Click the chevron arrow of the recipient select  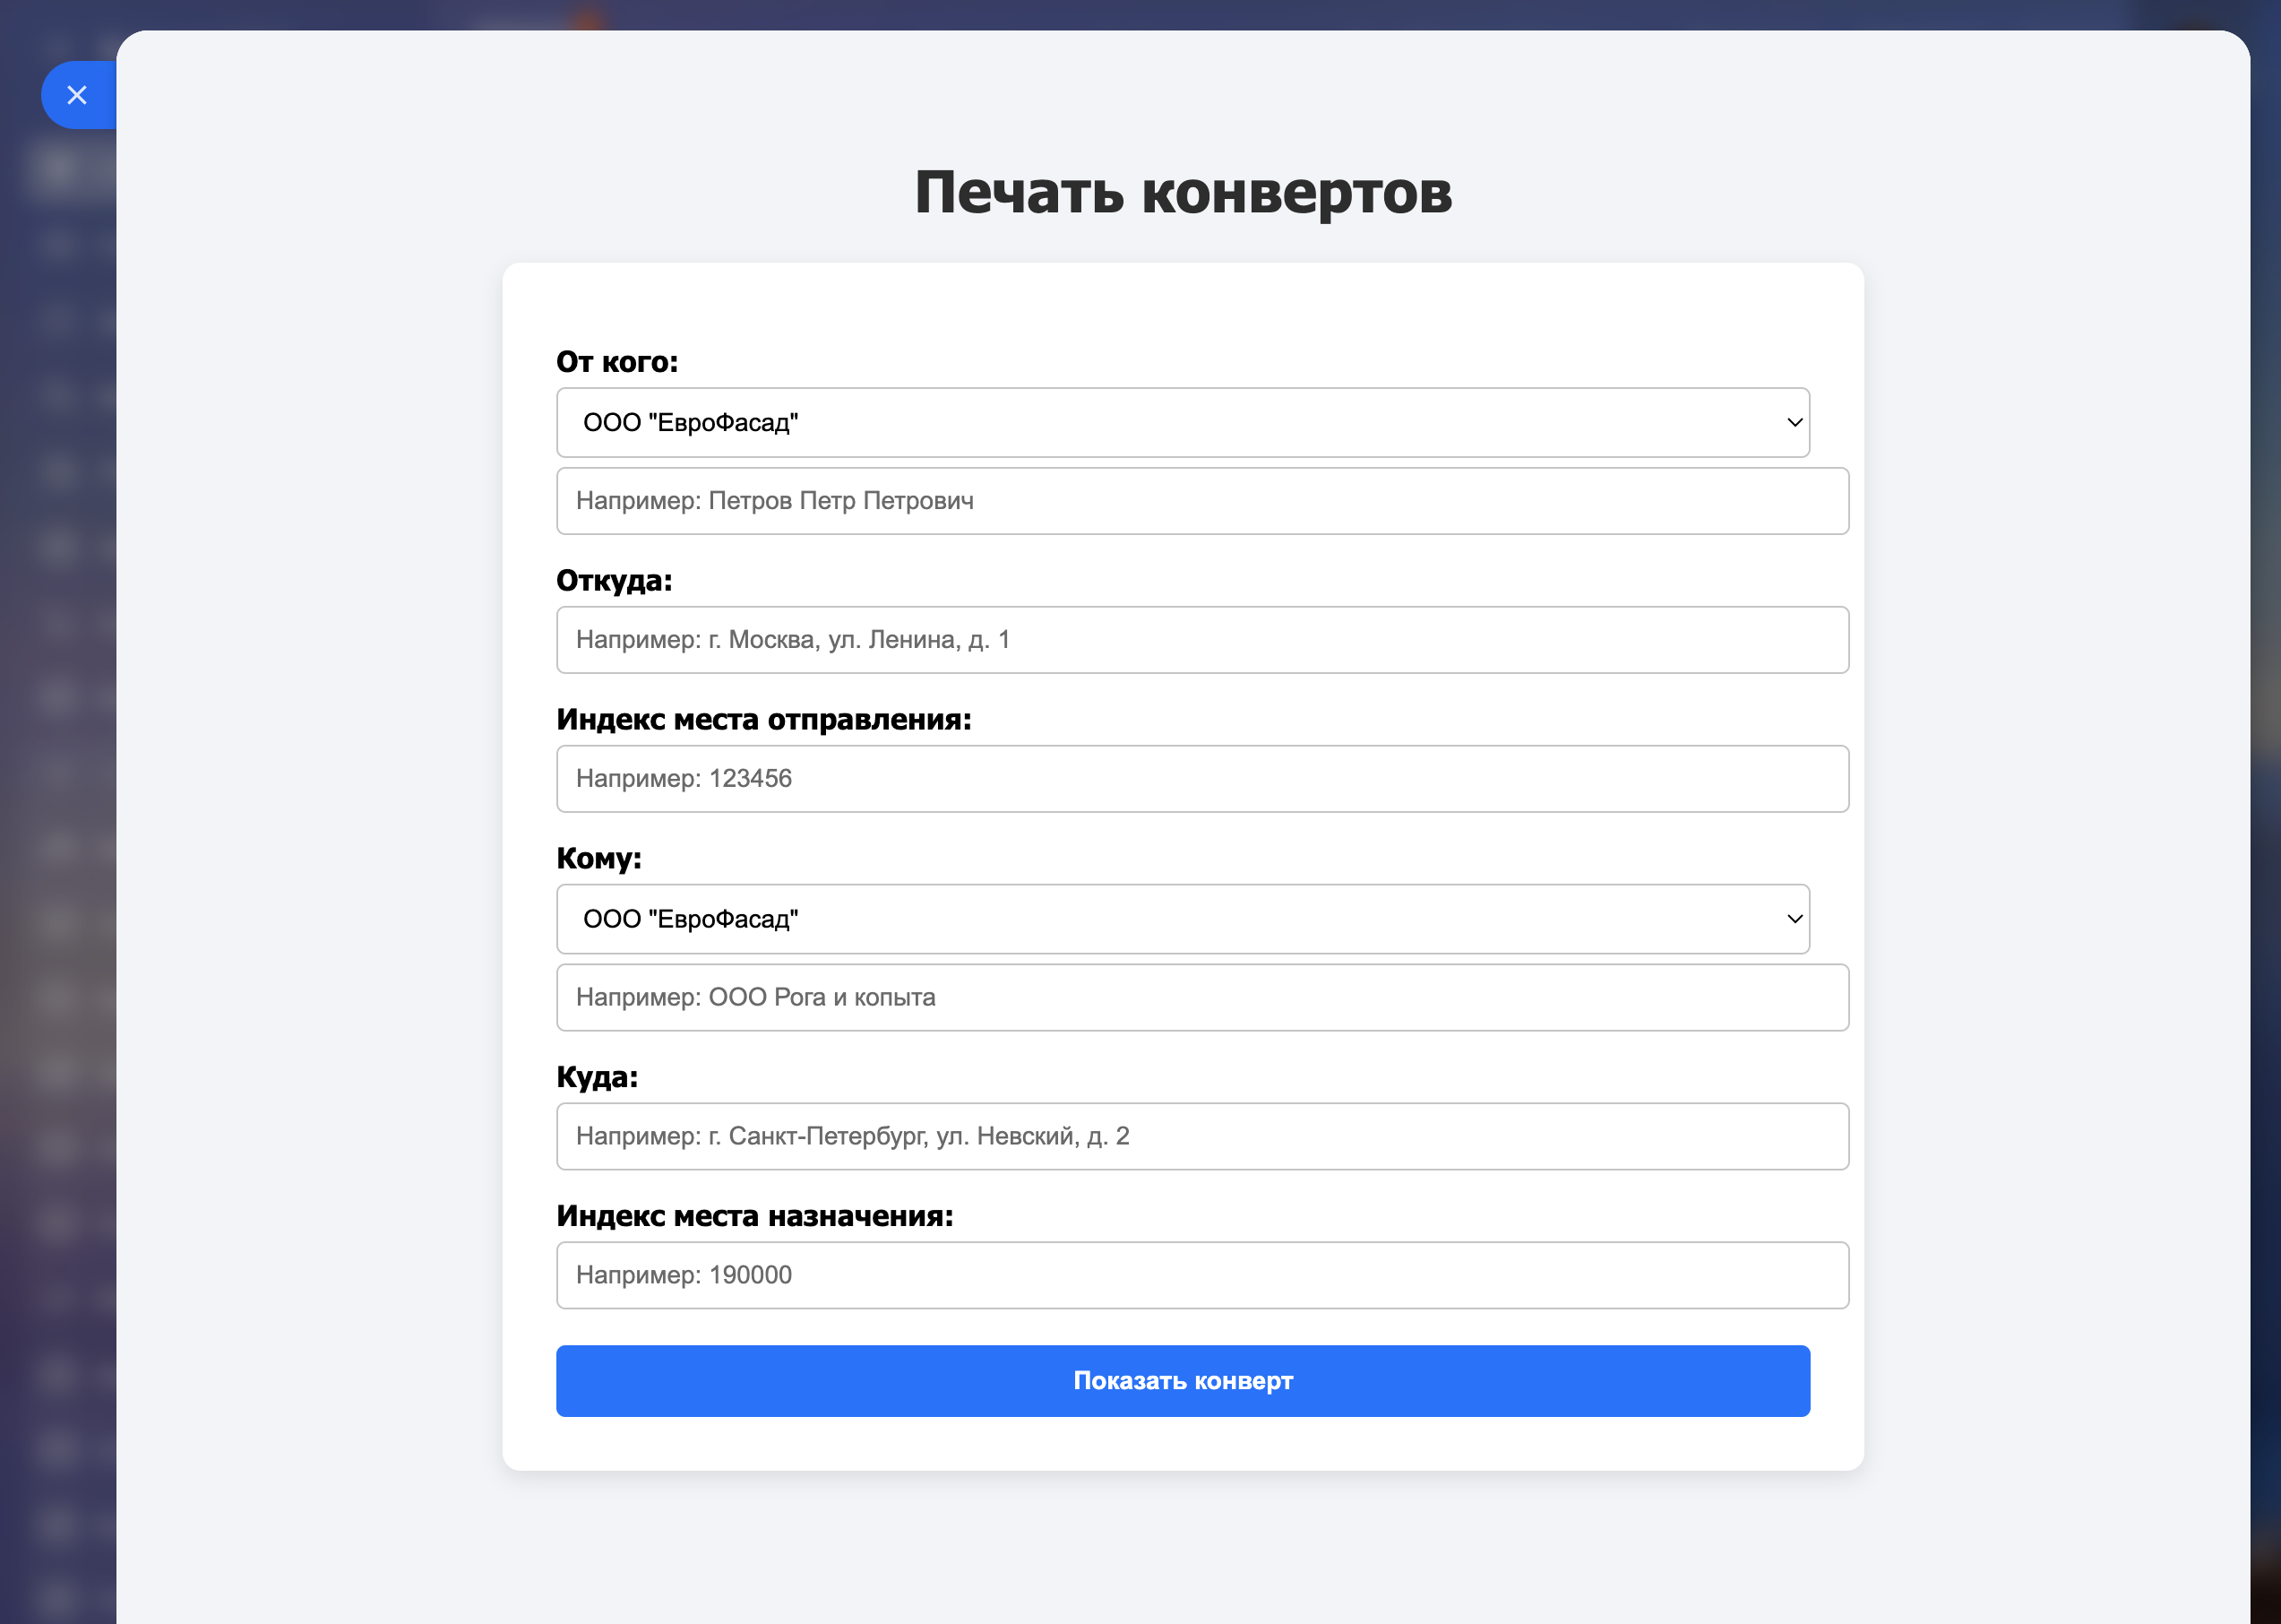tap(1795, 919)
